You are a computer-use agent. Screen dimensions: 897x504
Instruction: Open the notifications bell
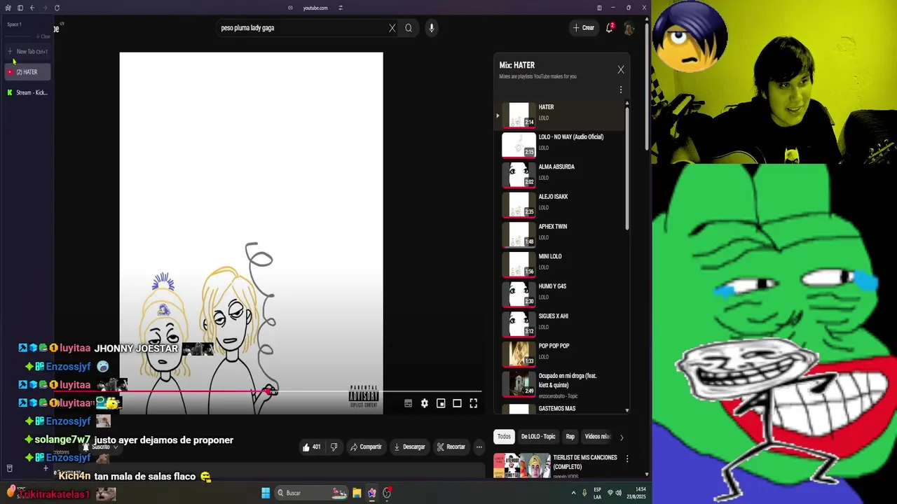610,28
